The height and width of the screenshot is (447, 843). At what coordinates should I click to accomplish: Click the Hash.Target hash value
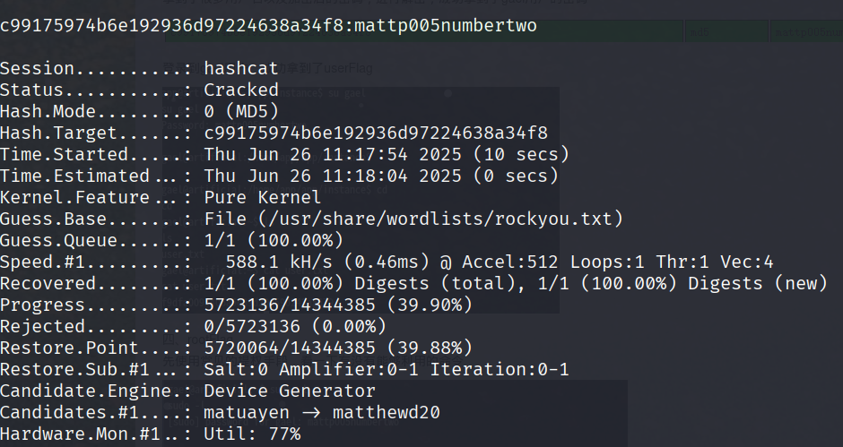click(376, 133)
